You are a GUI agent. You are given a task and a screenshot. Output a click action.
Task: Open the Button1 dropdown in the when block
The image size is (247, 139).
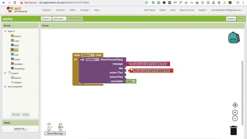coord(88,55)
